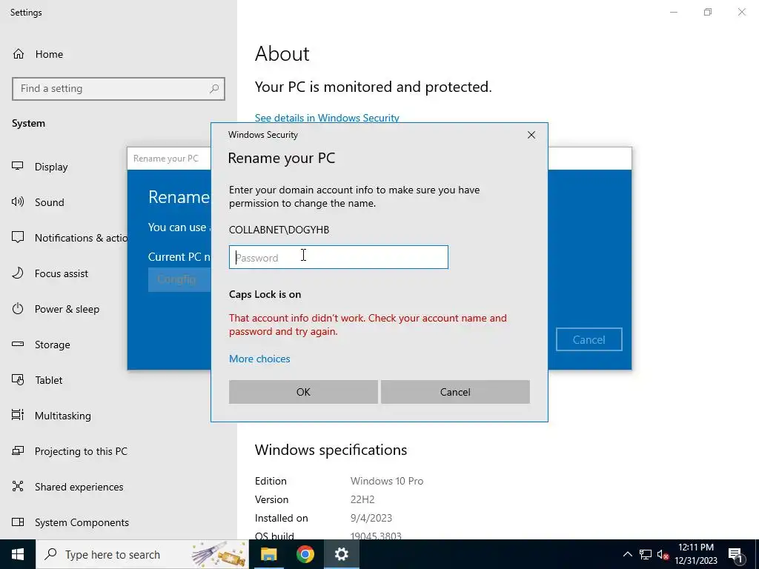The height and width of the screenshot is (569, 759).
Task: Click the muted volume tray icon
Action: click(x=663, y=554)
